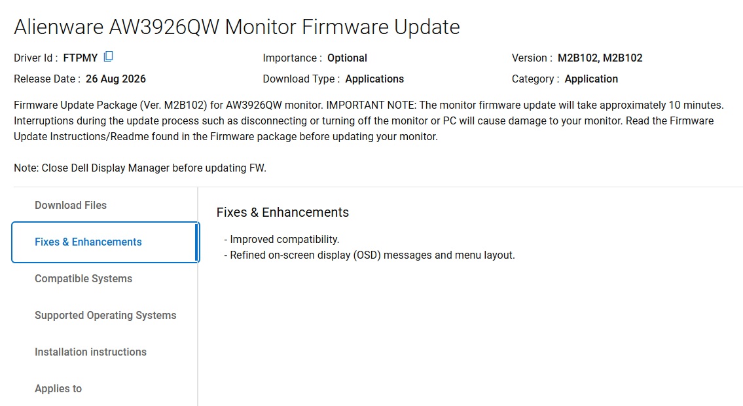This screenshot has width=743, height=406.
Task: Show the Supported Operating Systems tab
Action: click(x=105, y=316)
